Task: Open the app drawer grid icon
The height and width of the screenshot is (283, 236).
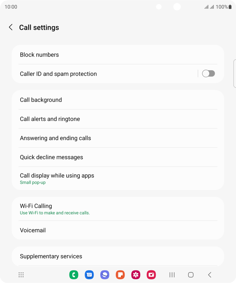Action: point(21,275)
